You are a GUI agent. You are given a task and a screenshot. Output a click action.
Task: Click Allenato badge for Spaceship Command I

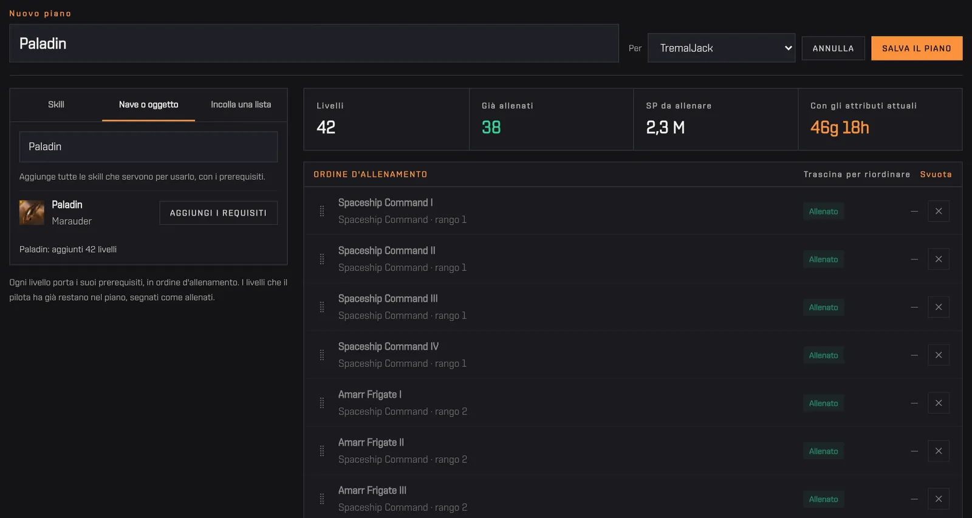coord(823,211)
